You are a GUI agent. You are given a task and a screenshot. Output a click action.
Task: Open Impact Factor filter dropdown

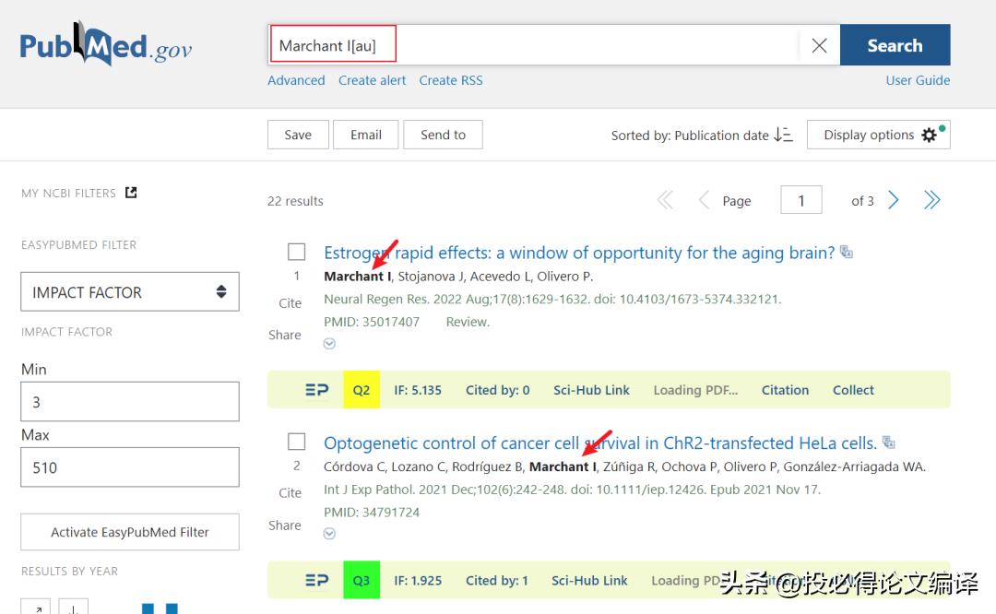click(130, 291)
